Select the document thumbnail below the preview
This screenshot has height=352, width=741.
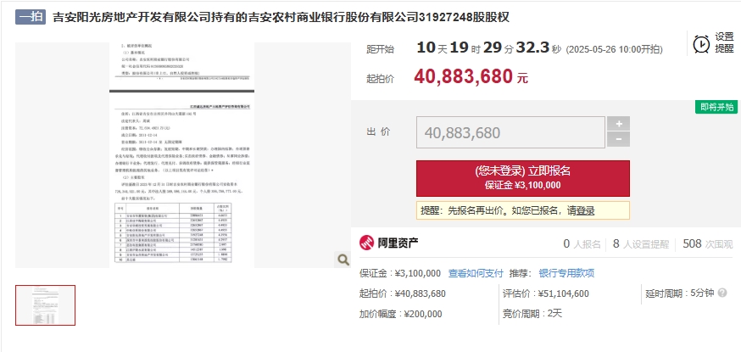point(46,305)
